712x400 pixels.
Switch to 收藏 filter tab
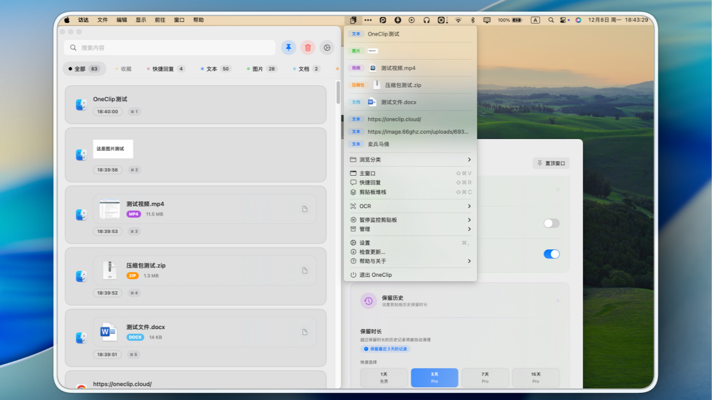123,69
